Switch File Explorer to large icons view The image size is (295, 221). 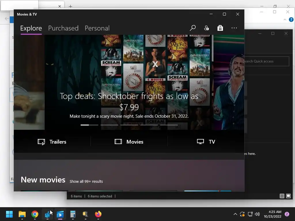click(x=288, y=196)
